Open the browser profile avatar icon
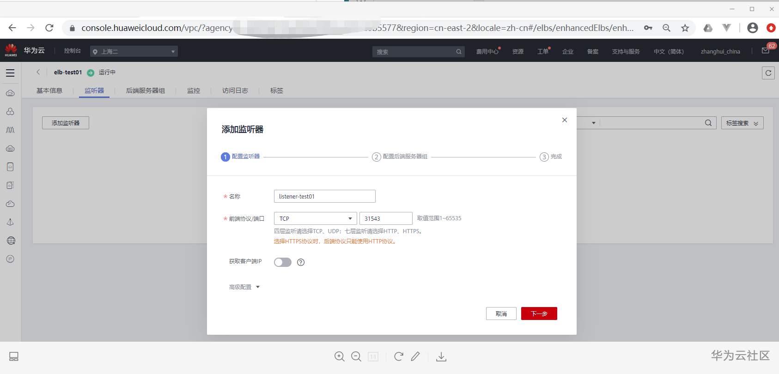This screenshot has height=374, width=779. click(x=752, y=28)
